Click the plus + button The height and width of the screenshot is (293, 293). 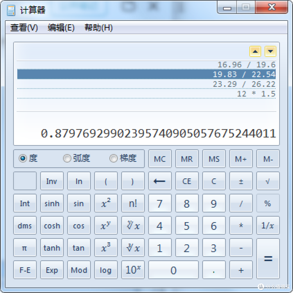[241, 270]
